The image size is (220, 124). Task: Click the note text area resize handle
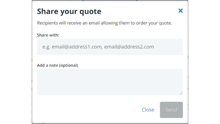[x=181, y=93]
